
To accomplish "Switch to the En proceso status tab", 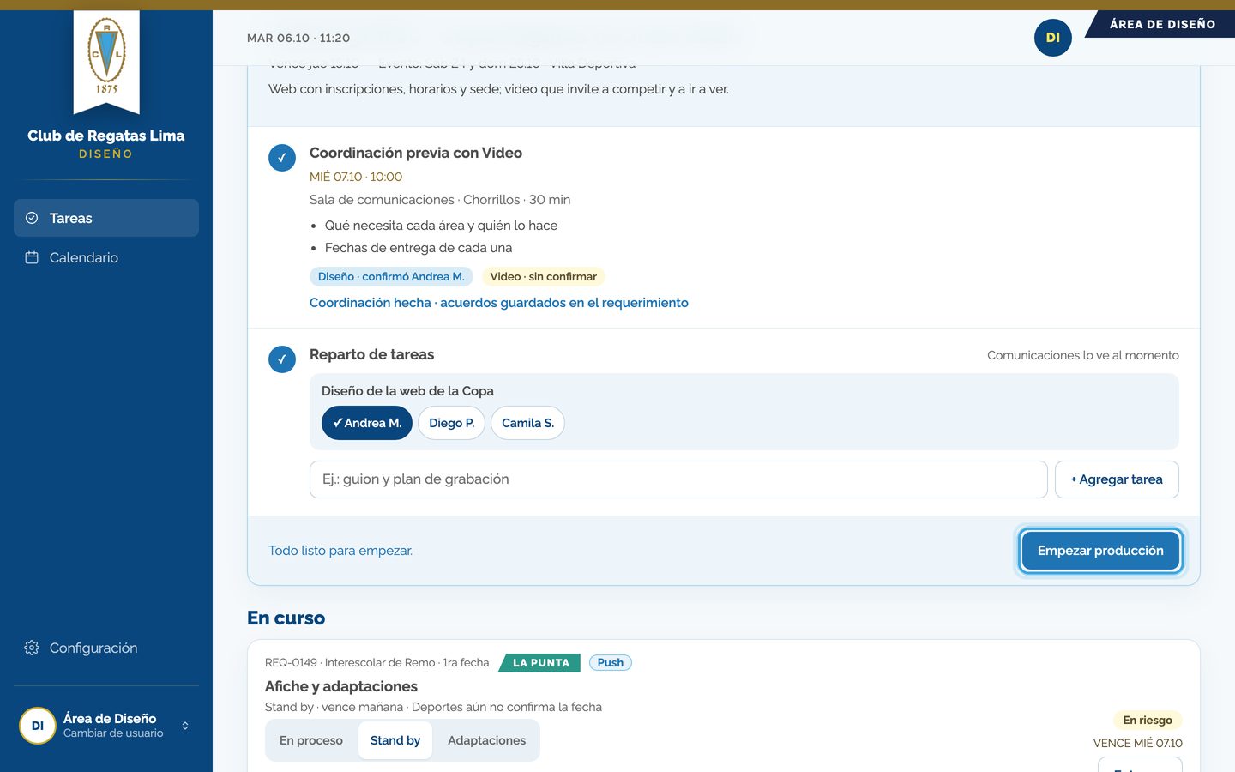I will (x=311, y=740).
